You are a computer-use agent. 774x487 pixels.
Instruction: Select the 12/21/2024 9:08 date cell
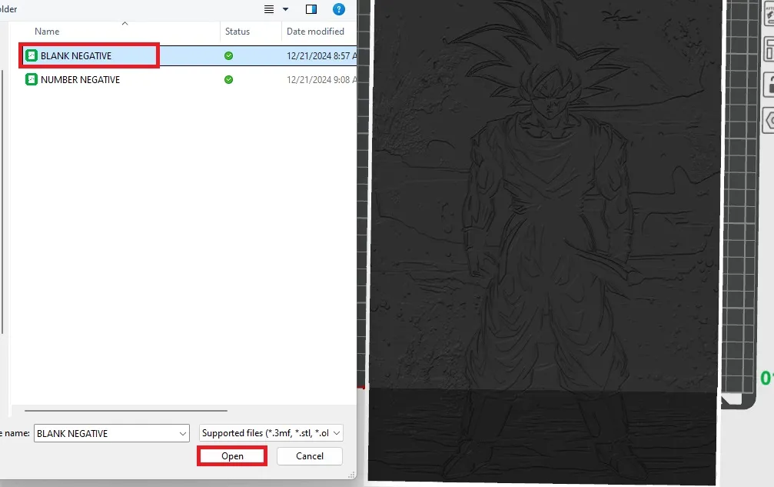point(321,79)
